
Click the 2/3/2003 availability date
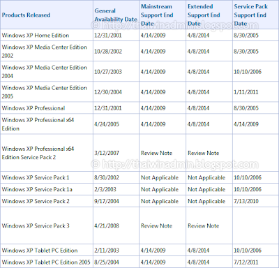pyautogui.click(x=105, y=190)
